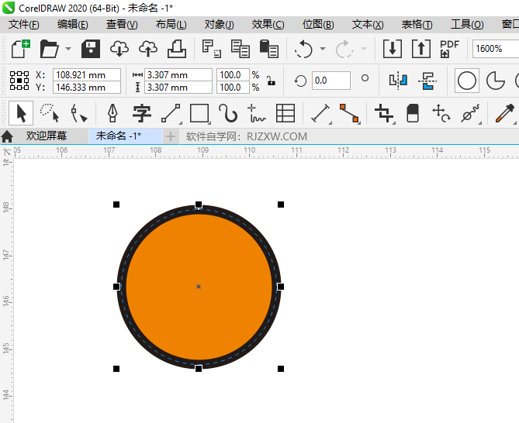
Task: Select the Pick arrow tool
Action: coord(21,113)
